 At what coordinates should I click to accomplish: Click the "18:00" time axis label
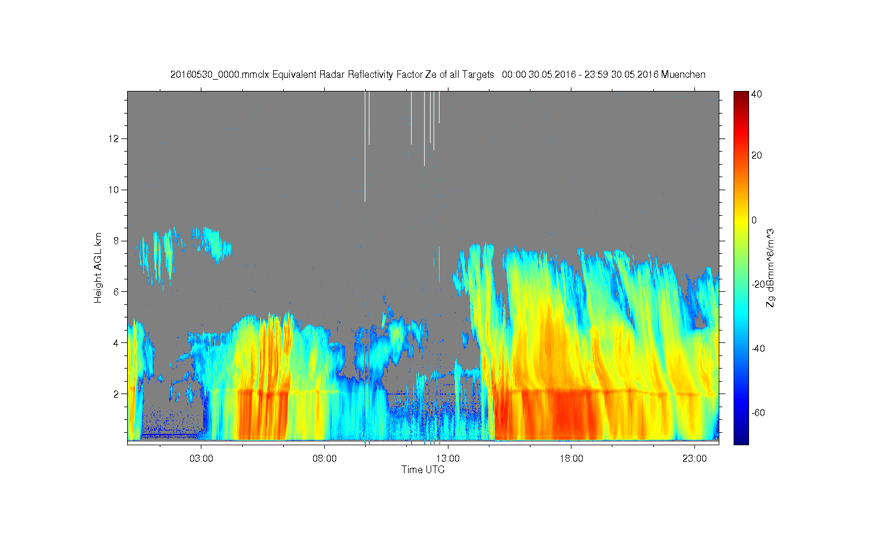(571, 459)
